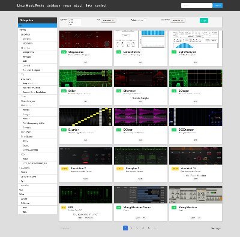Open the thumbnail with blue striped bars and knobs

[140, 39]
